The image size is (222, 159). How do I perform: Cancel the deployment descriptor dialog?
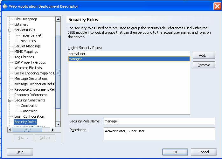(x=204, y=152)
